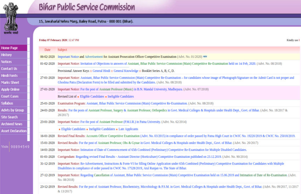Screen dimensions: 301x194
Task: Open Archived News in the sidebar
Action: [12, 124]
